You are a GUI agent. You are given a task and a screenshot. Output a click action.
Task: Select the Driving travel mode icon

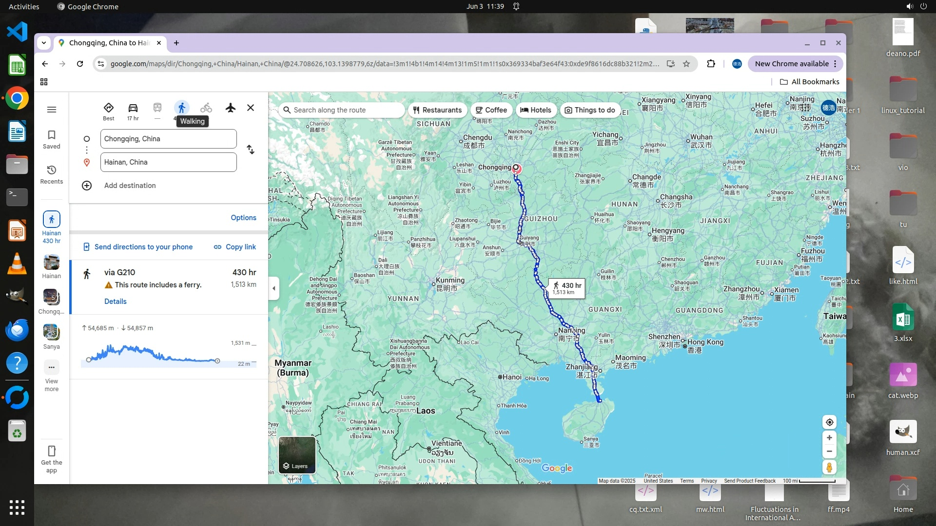click(x=133, y=108)
